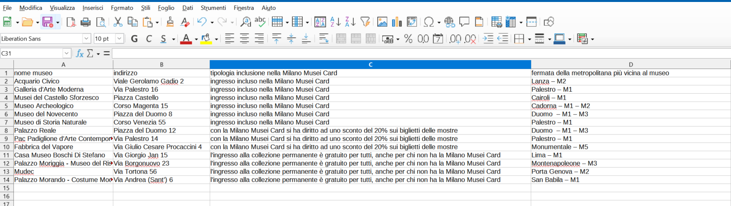Open Find and Replace from the toolbar

[x=245, y=22]
